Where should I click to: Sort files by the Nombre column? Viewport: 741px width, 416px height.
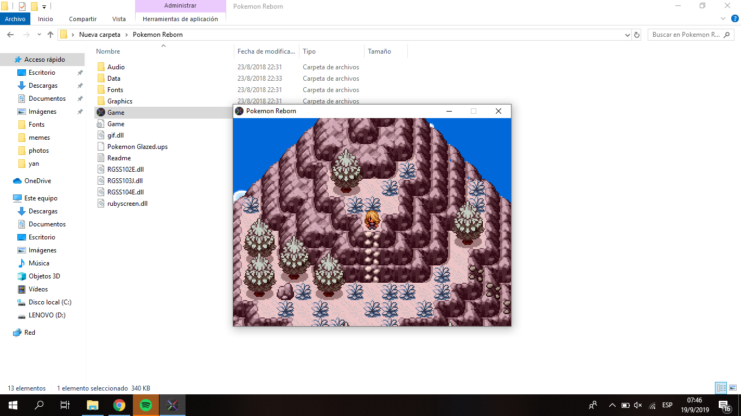point(108,51)
